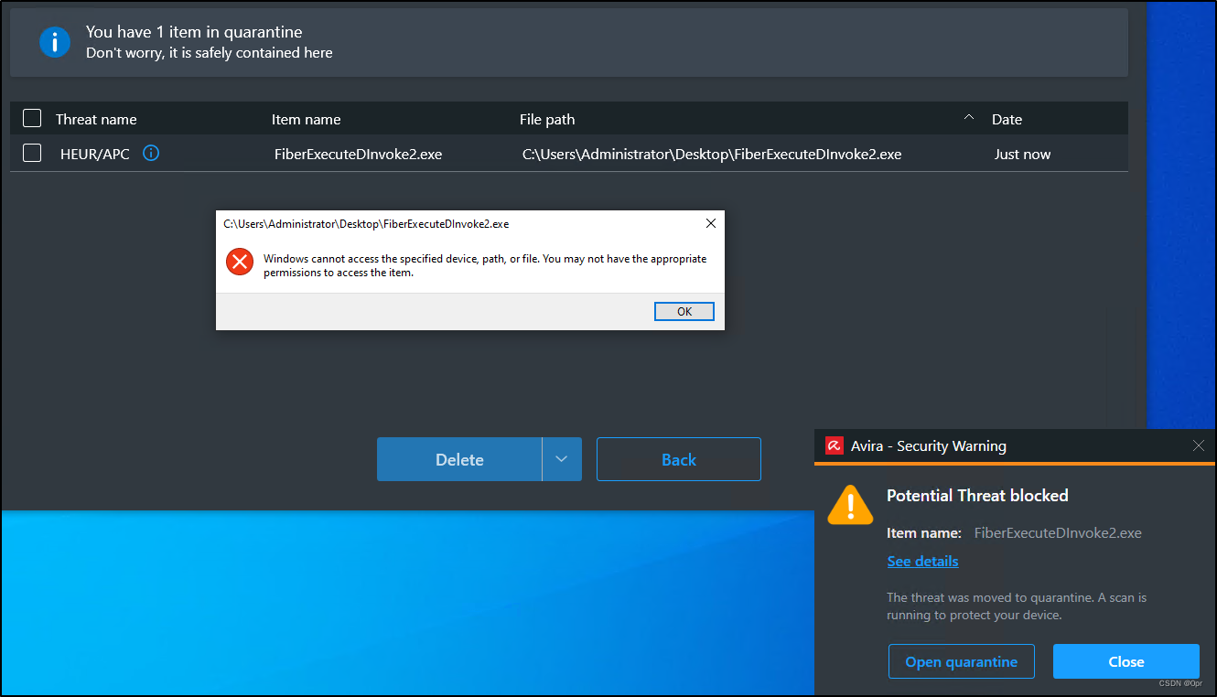Click the 'Avira - Security Warning' title
Image resolution: width=1217 pixels, height=697 pixels.
tap(928, 446)
